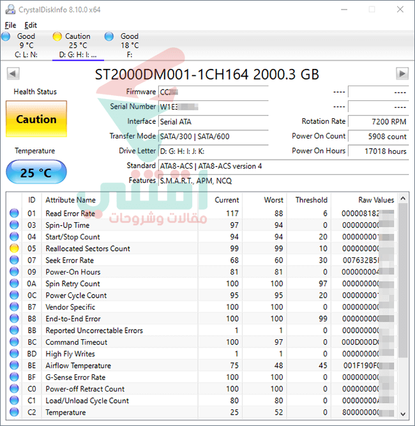Screen dimensions: 415x426
Task: Click the Worst column header
Action: (x=264, y=200)
